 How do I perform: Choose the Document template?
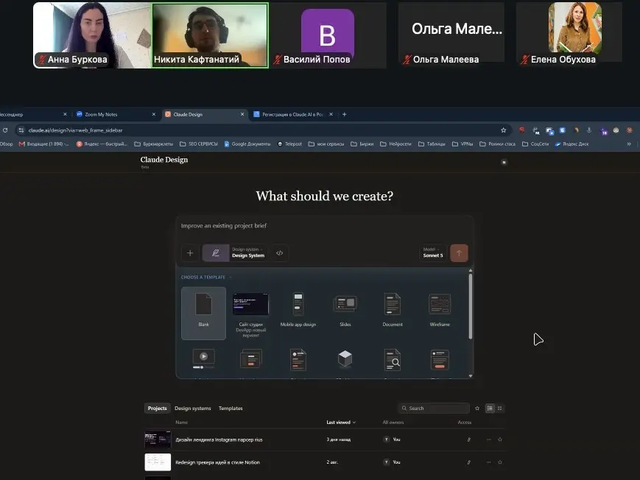[393, 310]
